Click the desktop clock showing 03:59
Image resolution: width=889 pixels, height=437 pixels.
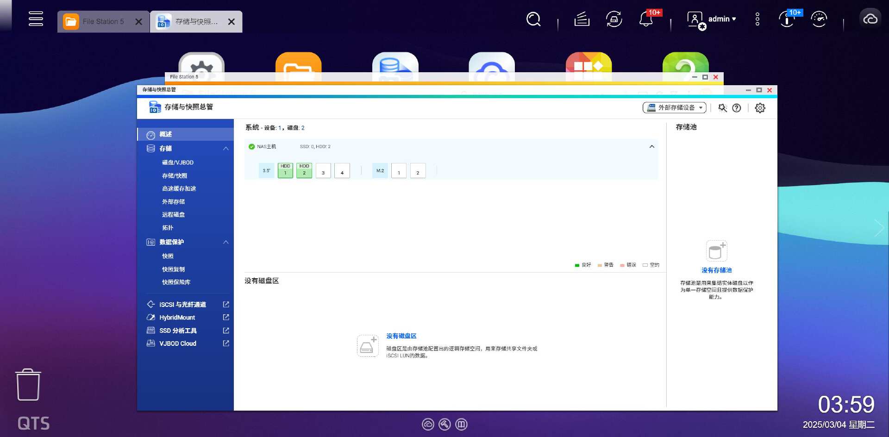point(846,405)
